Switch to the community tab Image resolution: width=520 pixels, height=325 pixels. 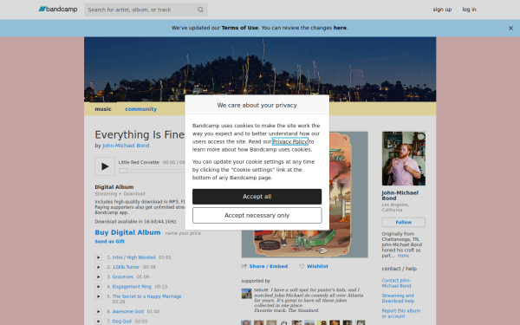(x=140, y=109)
